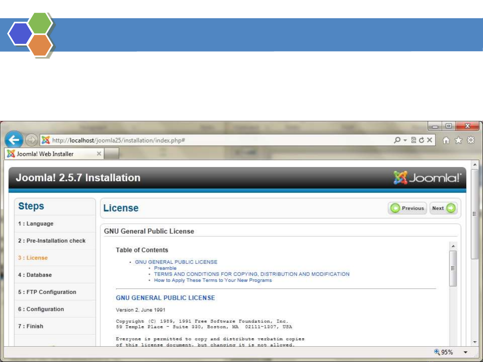Viewport: 483px width, 362px height.
Task: Select step 4 : Database
Action: click(35, 275)
